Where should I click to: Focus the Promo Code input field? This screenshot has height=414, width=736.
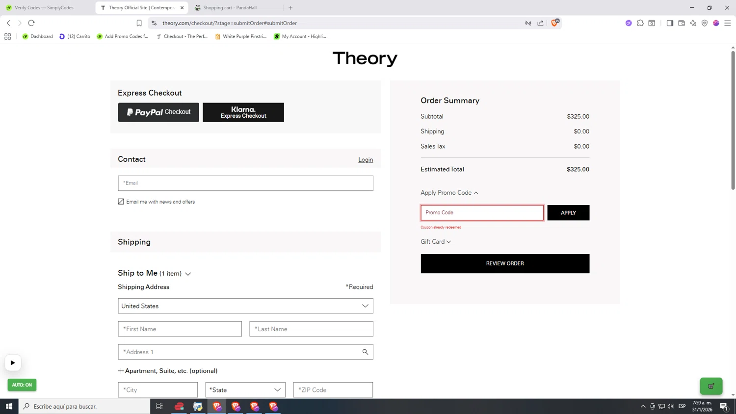coord(482,213)
